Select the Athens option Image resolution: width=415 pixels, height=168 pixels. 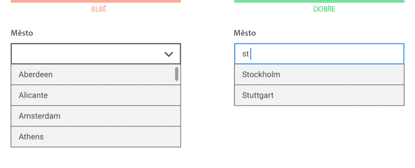[96, 136]
